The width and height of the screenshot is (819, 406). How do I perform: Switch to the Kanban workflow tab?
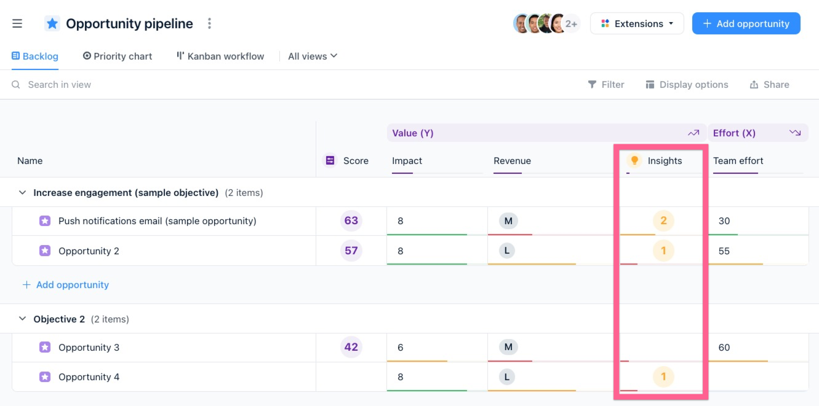tap(219, 56)
